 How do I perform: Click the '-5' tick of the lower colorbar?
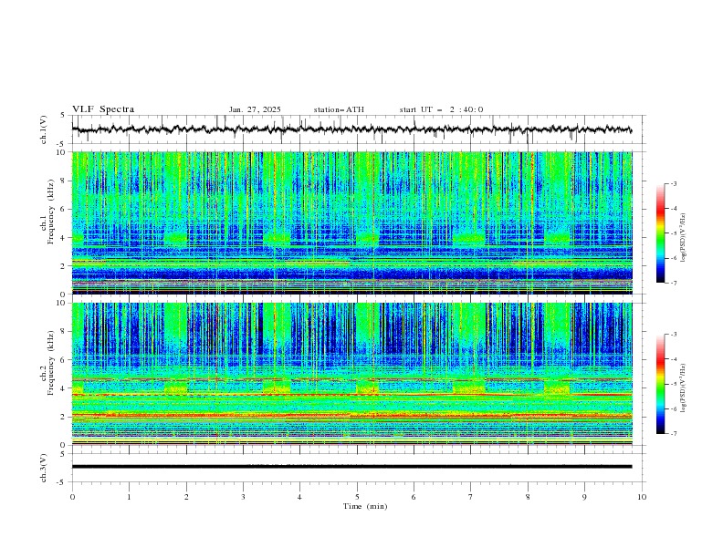point(674,384)
